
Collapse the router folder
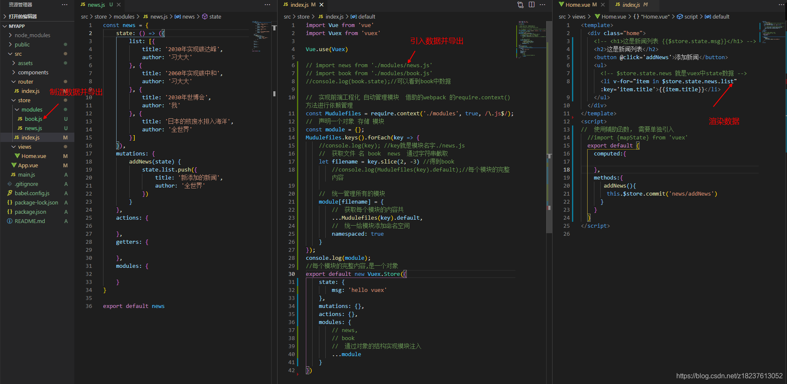[25, 82]
